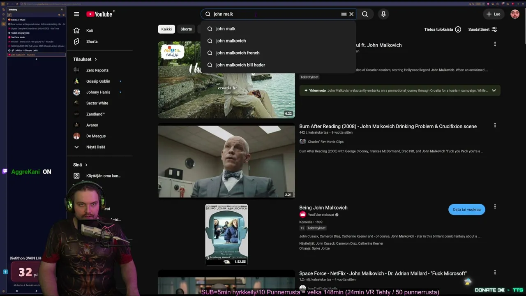
Task: Choose the 'john malkovich french' suggestion
Action: click(x=278, y=53)
